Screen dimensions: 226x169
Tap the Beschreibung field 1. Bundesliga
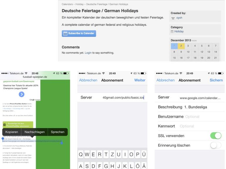(x=190, y=107)
